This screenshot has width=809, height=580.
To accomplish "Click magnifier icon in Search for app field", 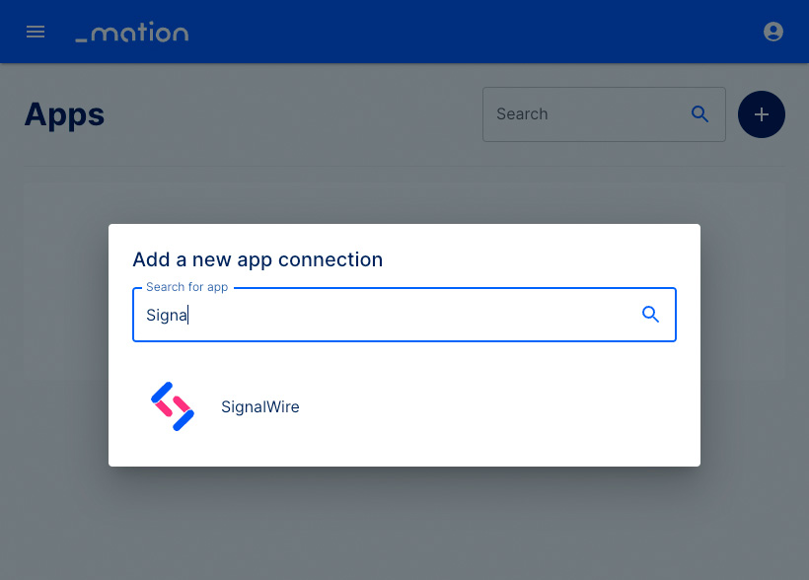I will point(650,315).
